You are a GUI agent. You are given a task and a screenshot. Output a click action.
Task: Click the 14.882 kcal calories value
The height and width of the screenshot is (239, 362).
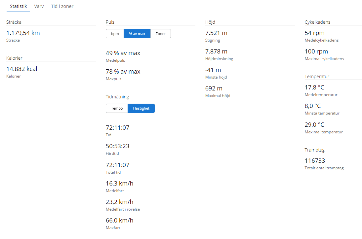point(22,69)
